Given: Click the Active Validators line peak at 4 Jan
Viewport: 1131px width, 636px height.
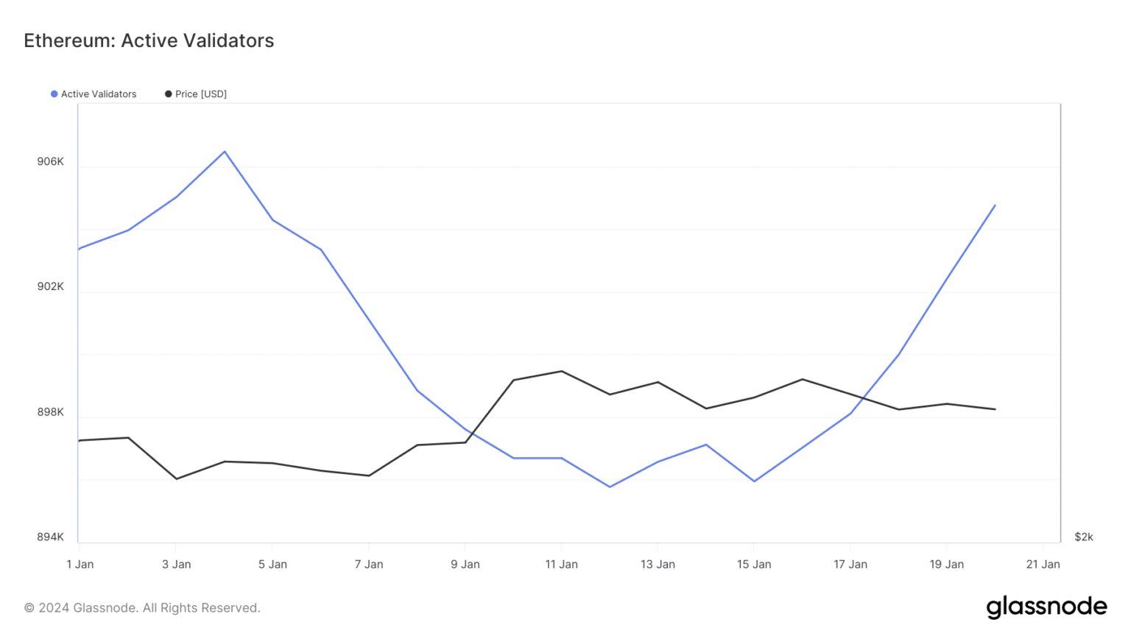Looking at the screenshot, I should pos(225,152).
